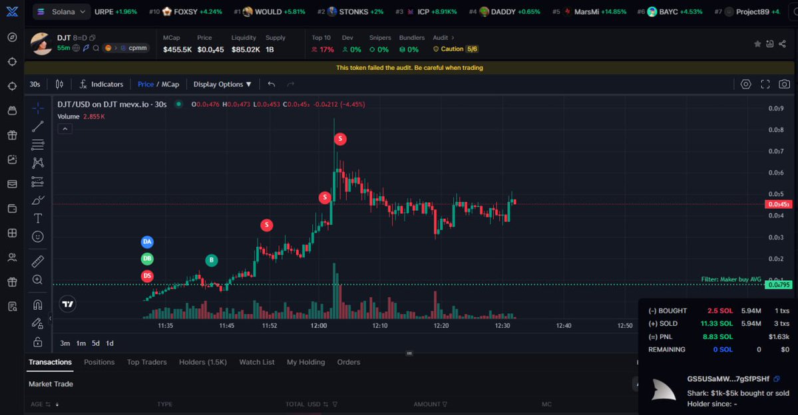This screenshot has width=798, height=415.
Task: Filter transactions by AMOUNT funnel
Action: click(x=445, y=404)
